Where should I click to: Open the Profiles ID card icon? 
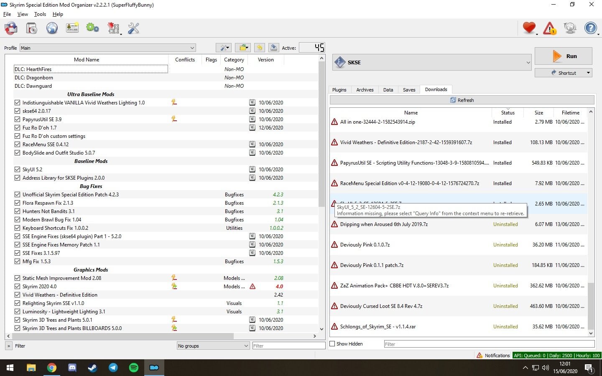point(72,28)
